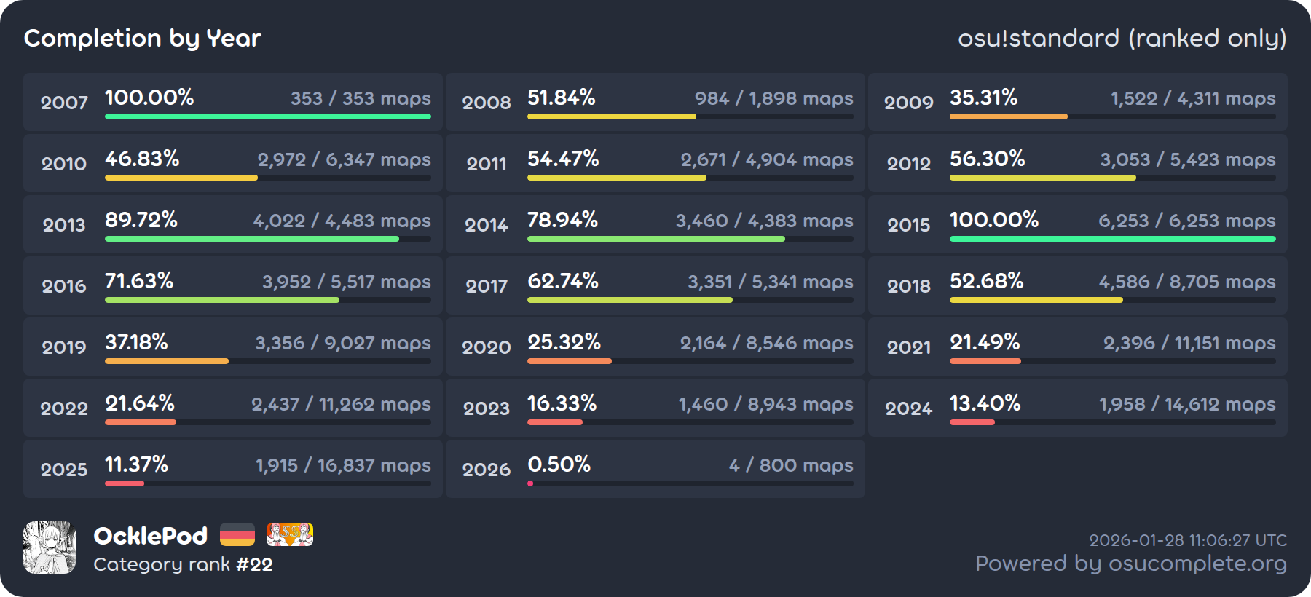Click the 1,915 / 16,837 maps count
The image size is (1311, 597).
coord(342,465)
